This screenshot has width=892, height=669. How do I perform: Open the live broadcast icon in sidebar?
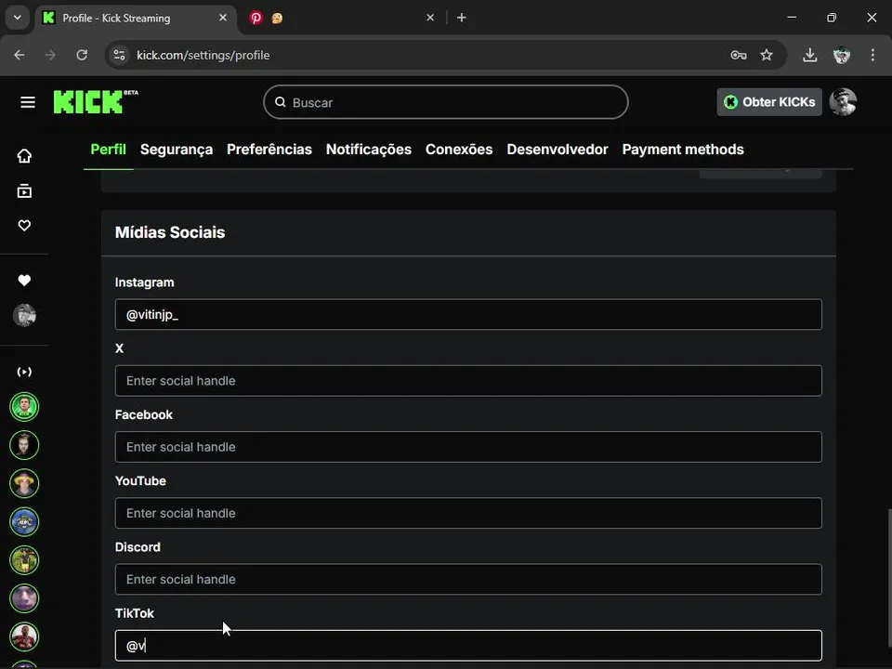[24, 372]
